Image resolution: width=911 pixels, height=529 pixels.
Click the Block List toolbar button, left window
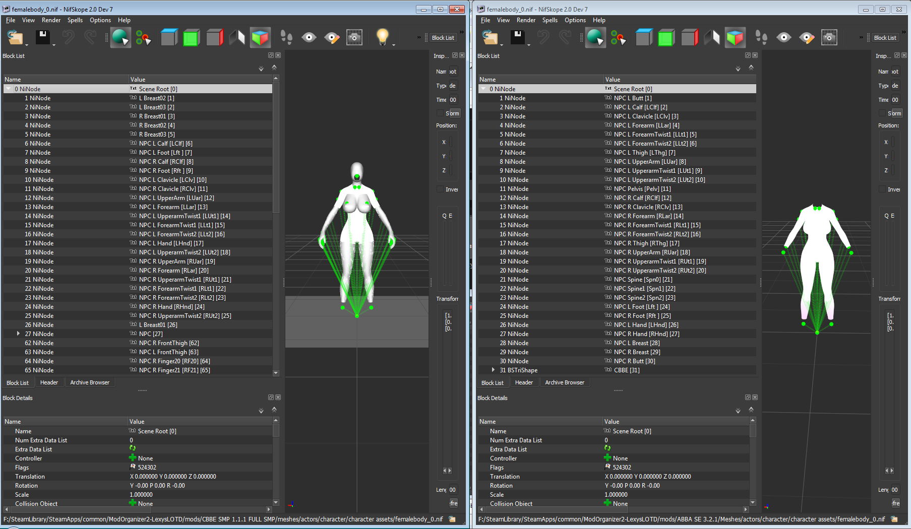tap(443, 38)
